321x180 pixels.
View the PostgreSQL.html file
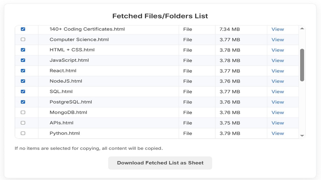[278, 102]
